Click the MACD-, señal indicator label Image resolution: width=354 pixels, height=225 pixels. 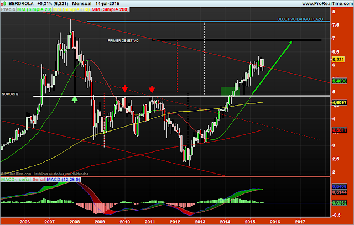16,180
